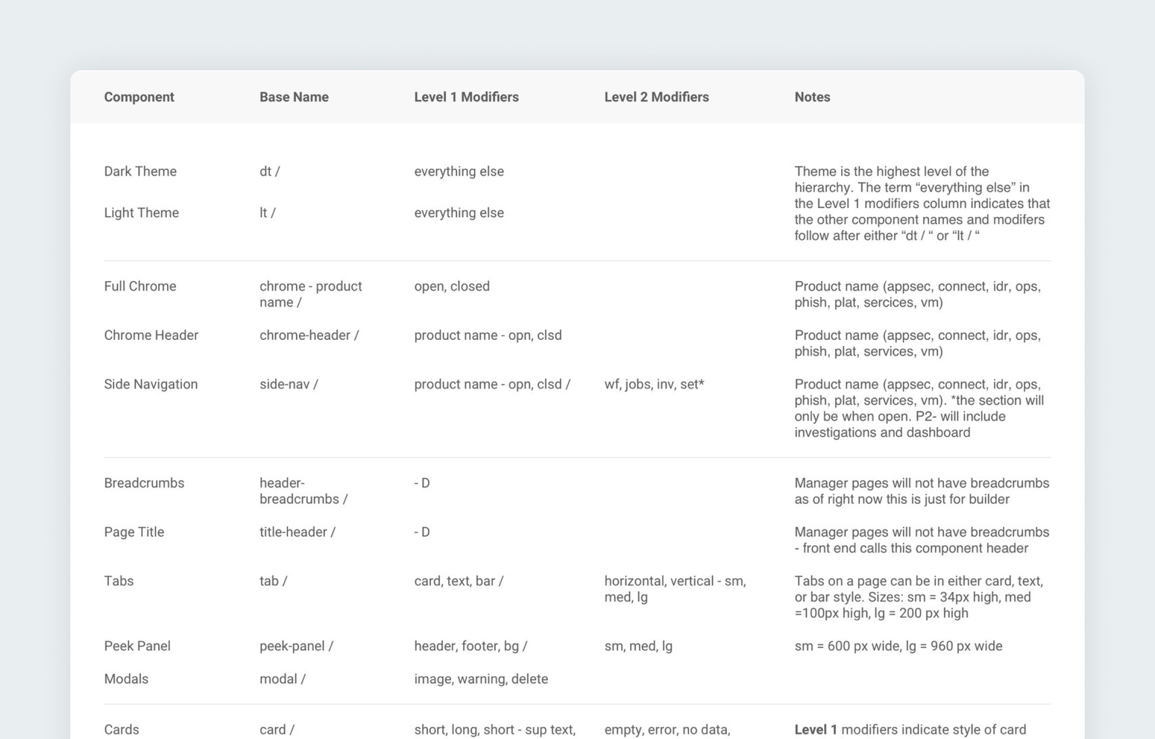
Task: Click the Level 2 Modifiers header
Action: [656, 97]
